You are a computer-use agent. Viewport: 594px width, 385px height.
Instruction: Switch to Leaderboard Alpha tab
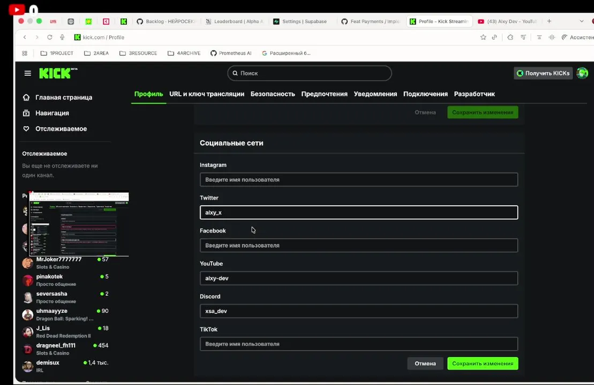click(235, 21)
